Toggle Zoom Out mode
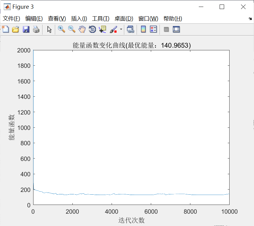 pos(72,29)
